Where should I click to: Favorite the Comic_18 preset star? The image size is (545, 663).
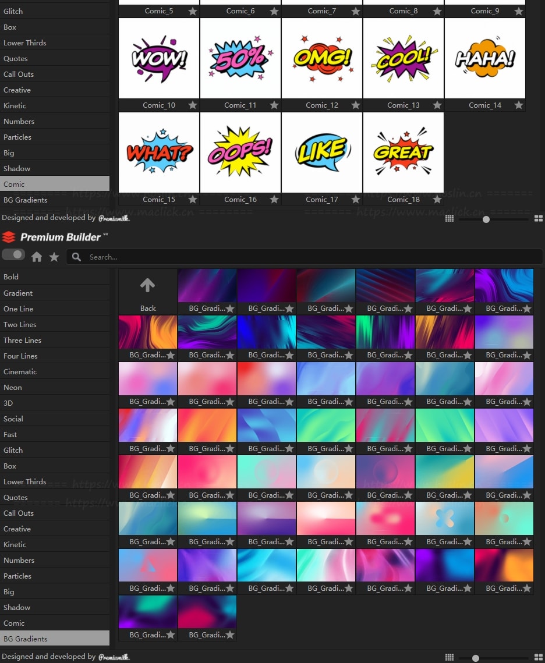[437, 199]
